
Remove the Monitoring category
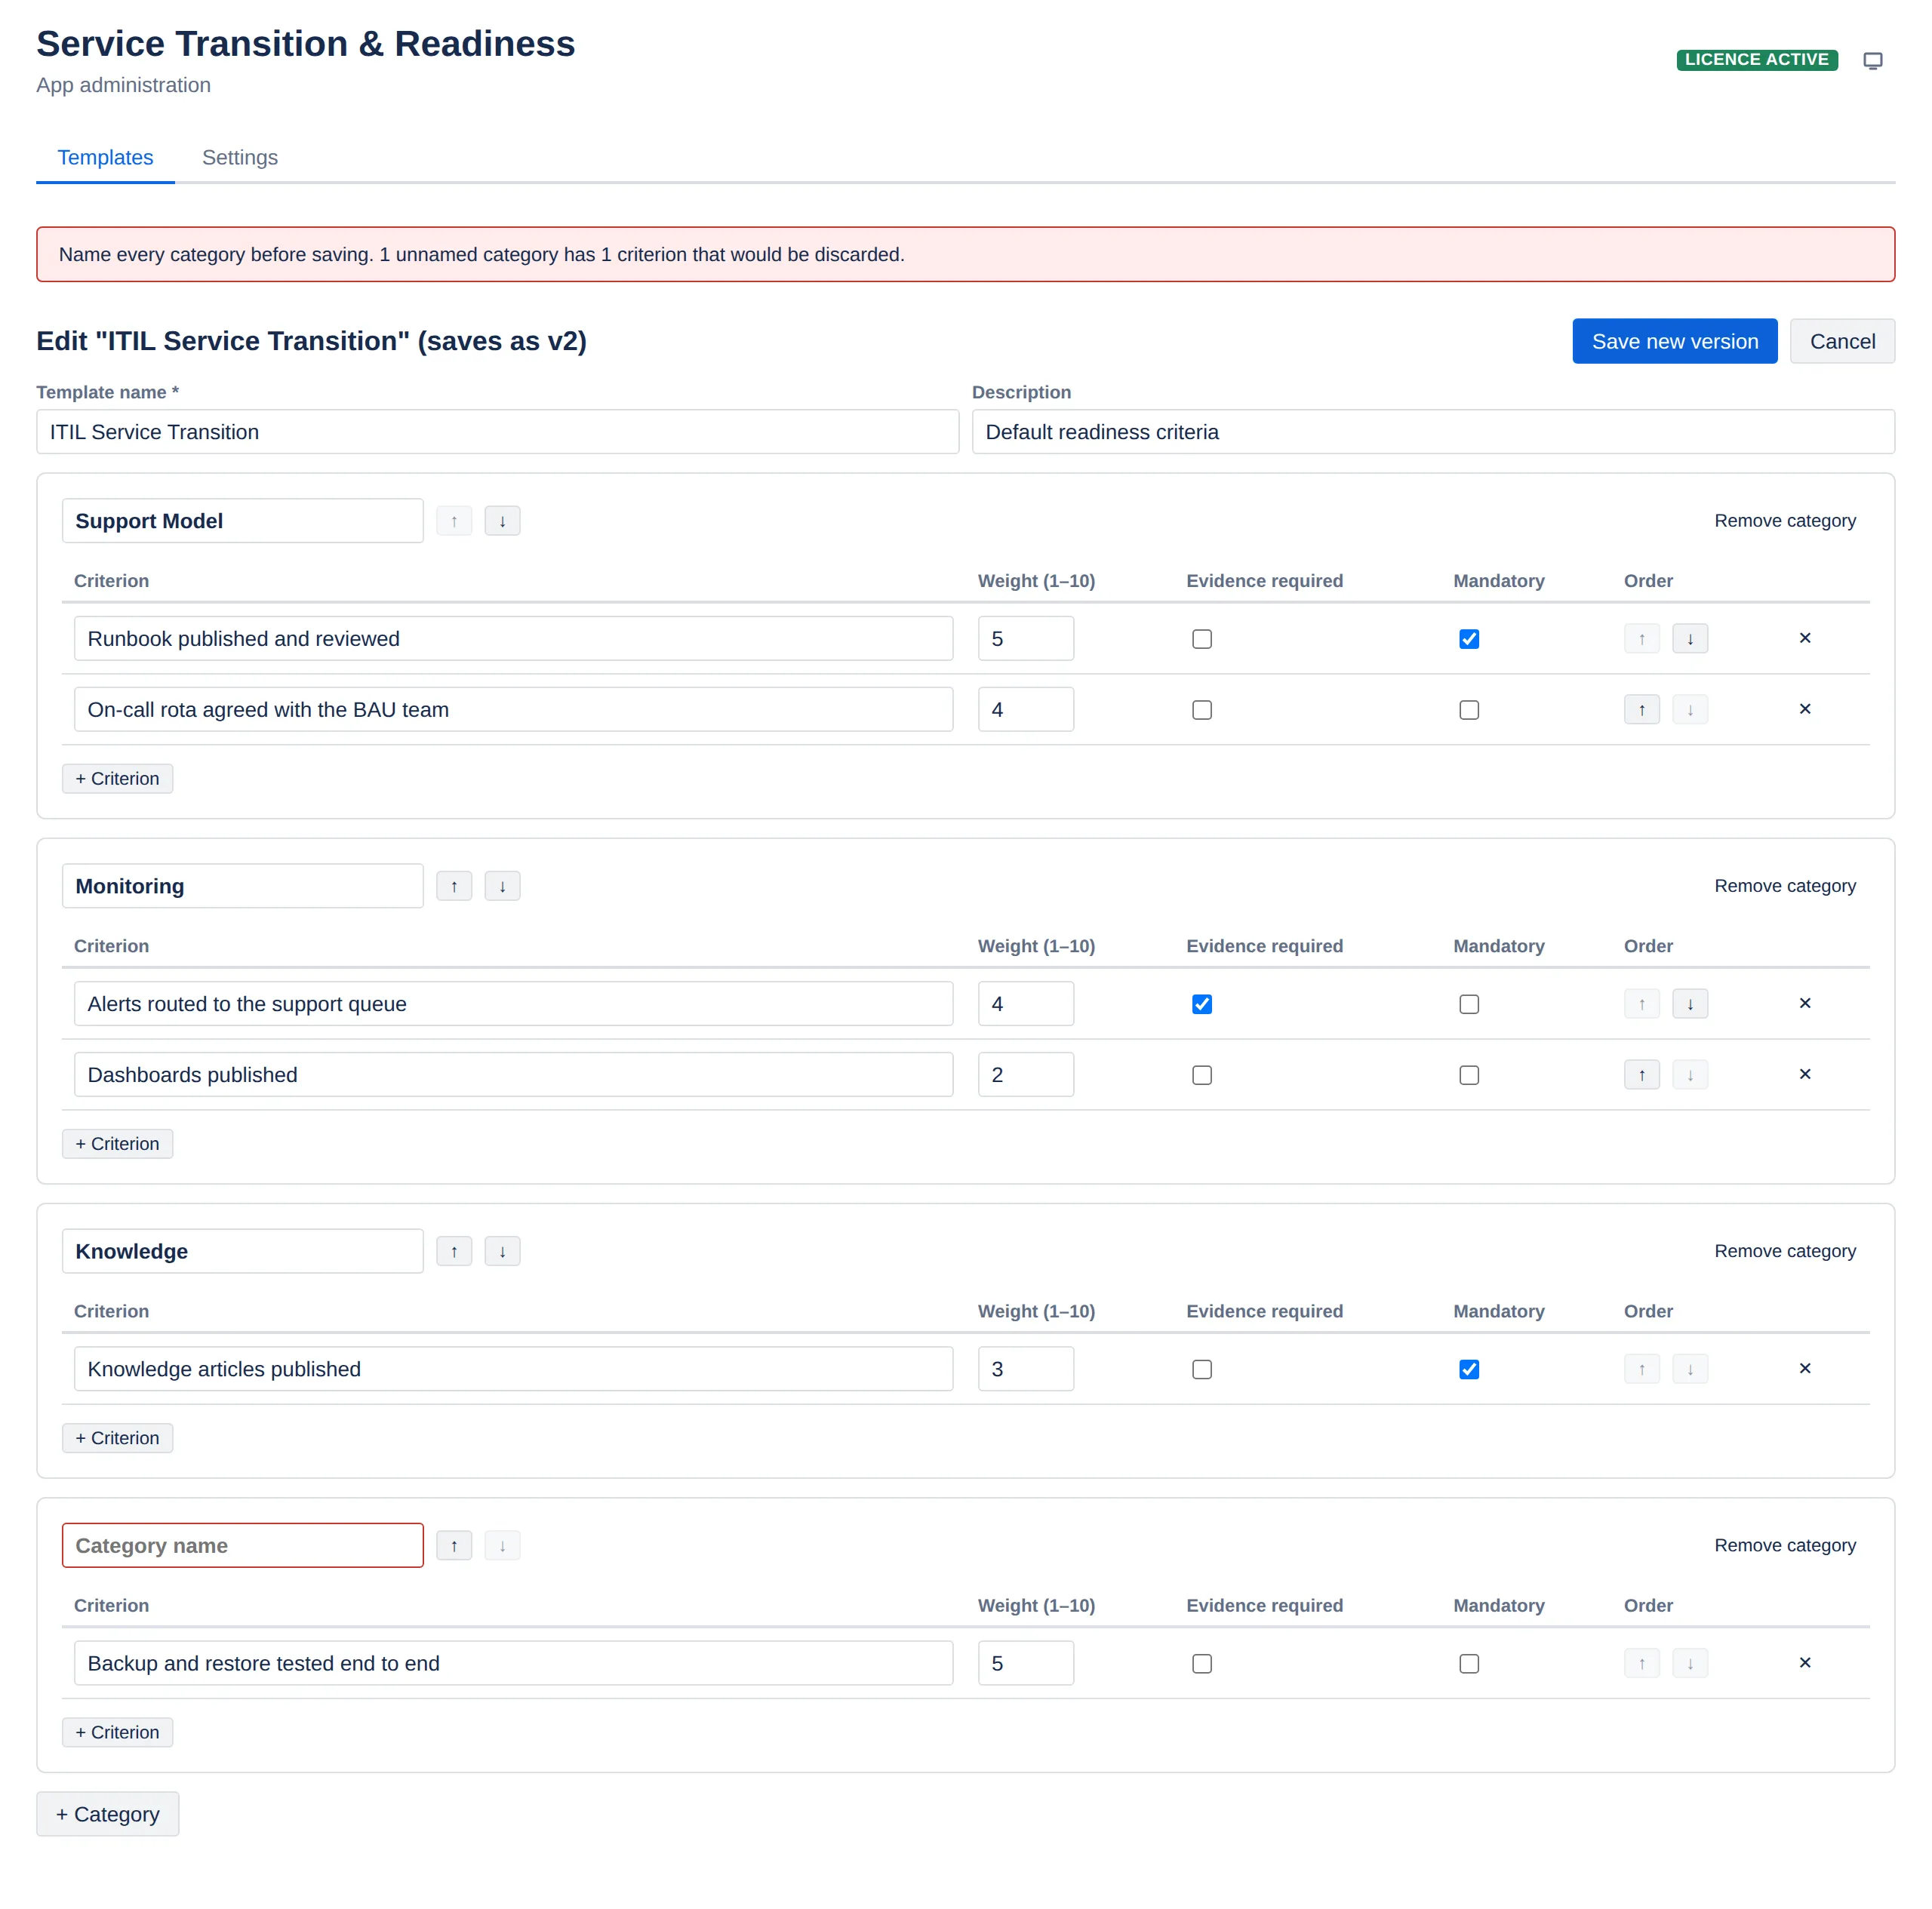(x=1785, y=886)
